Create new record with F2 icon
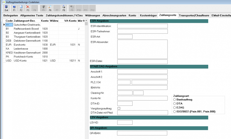The height and width of the screenshot is (139, 231). [21, 8]
